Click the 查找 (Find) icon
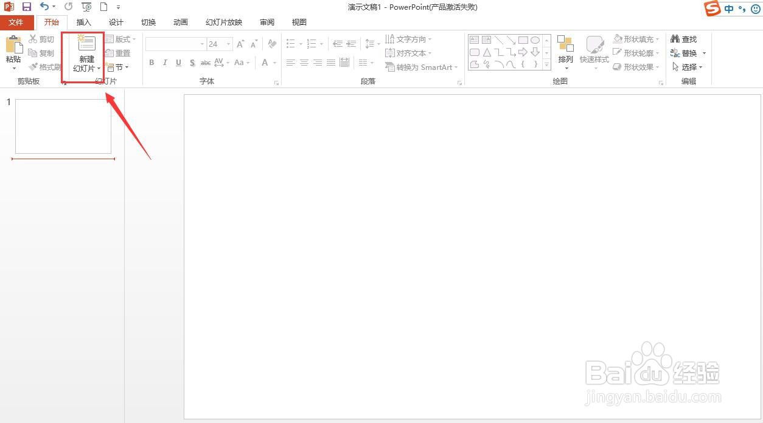The height and width of the screenshot is (423, 763). [685, 38]
